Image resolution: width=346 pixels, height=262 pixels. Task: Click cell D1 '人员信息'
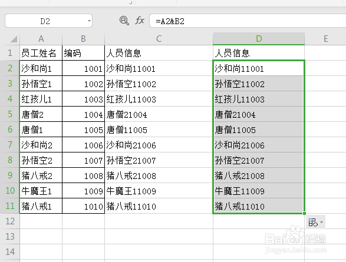click(259, 53)
